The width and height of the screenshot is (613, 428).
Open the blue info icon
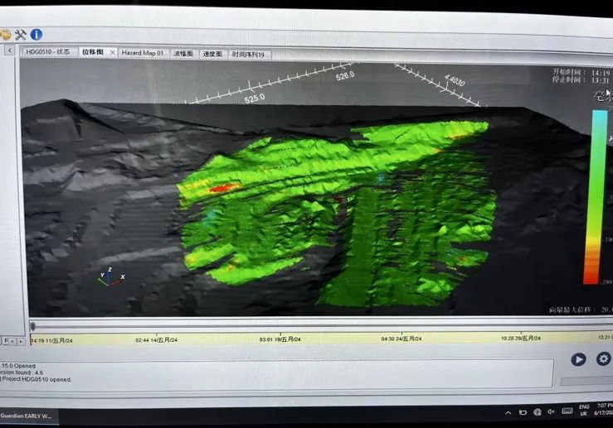(x=36, y=35)
